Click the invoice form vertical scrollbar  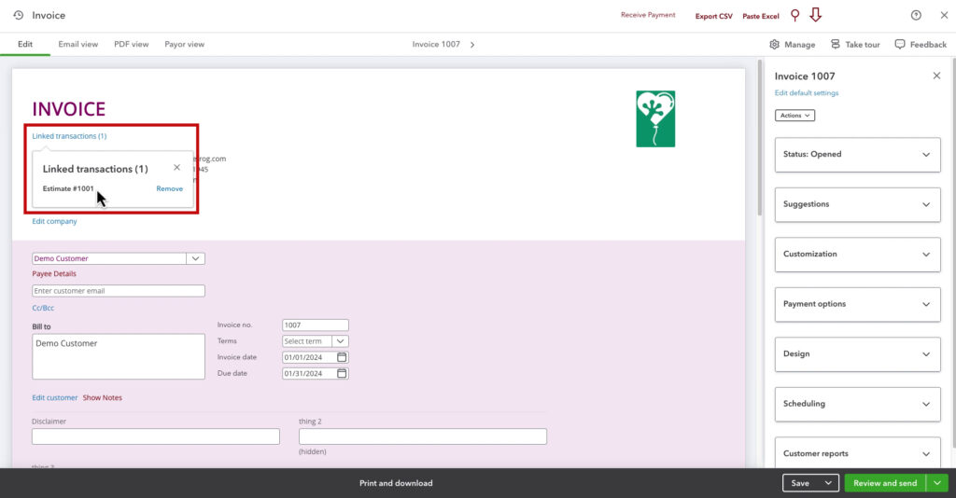(x=760, y=138)
